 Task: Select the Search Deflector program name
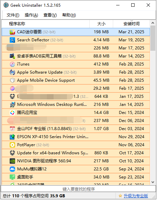[33, 40]
